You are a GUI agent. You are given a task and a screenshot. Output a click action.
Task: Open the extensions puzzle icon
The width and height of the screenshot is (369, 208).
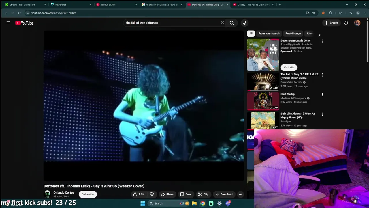[330, 13]
